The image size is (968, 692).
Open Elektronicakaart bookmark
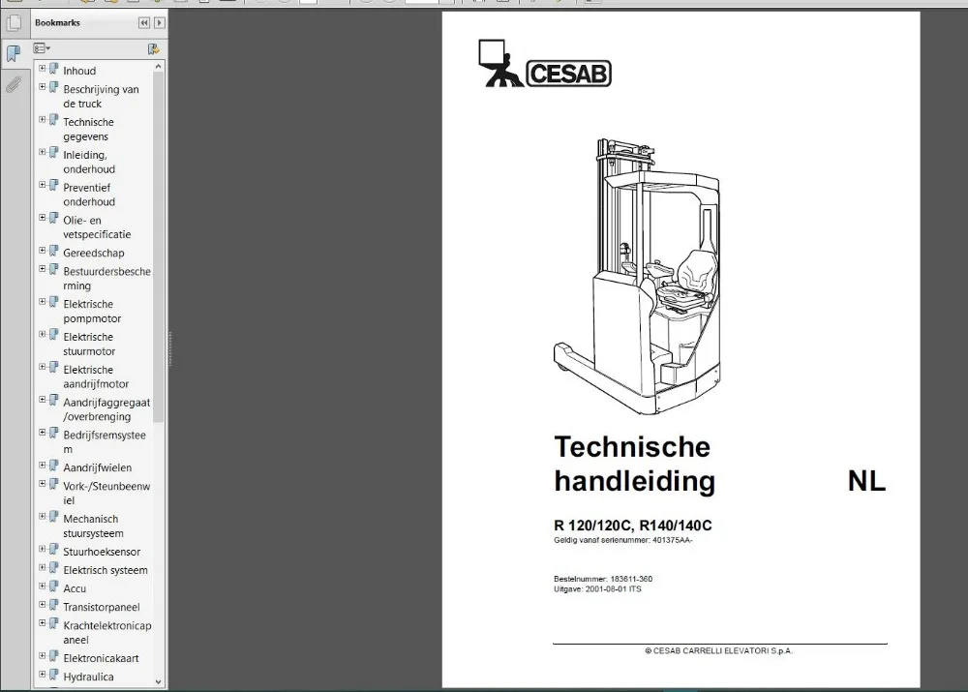[x=101, y=659]
